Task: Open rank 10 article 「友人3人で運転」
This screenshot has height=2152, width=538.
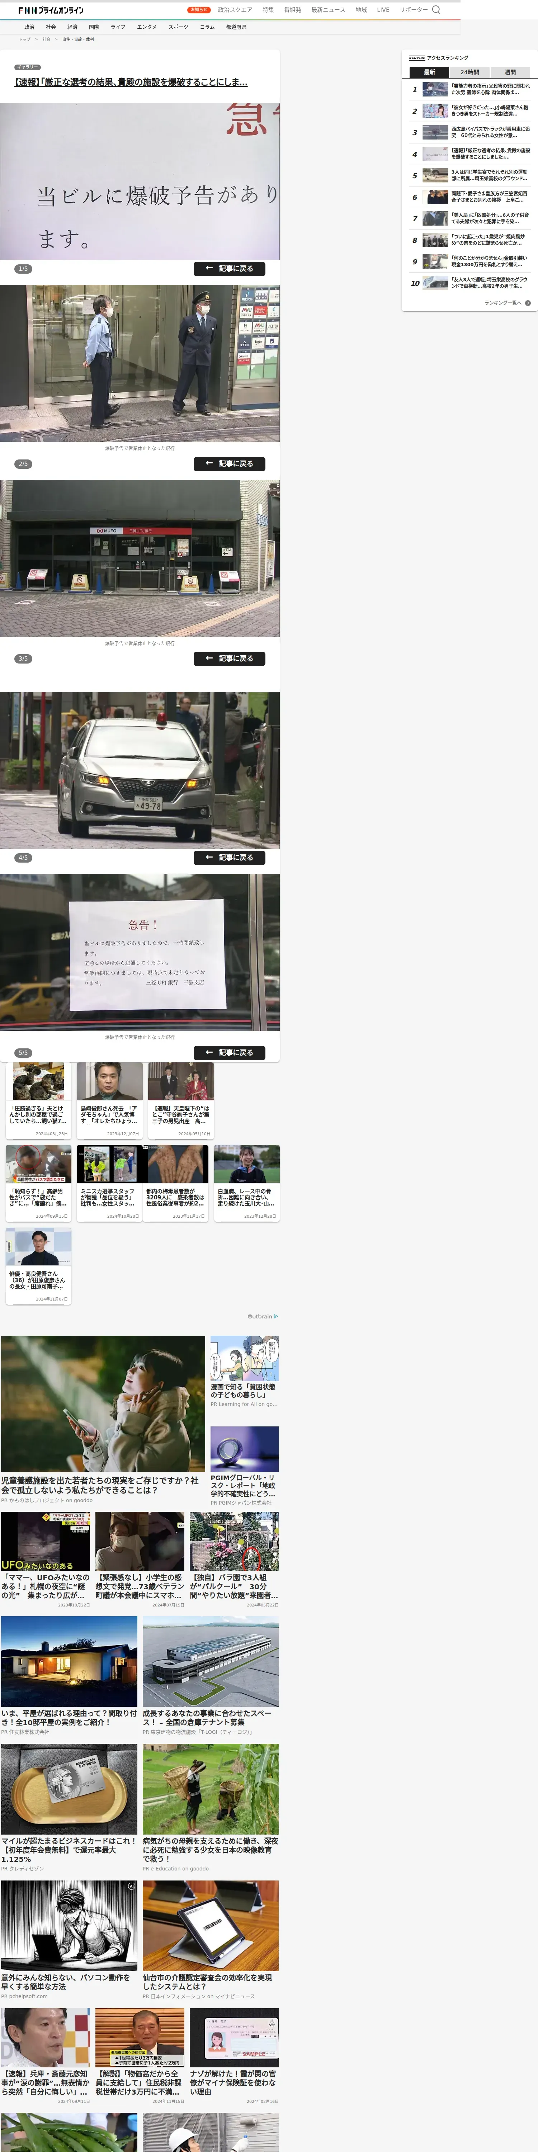Action: tap(470, 283)
